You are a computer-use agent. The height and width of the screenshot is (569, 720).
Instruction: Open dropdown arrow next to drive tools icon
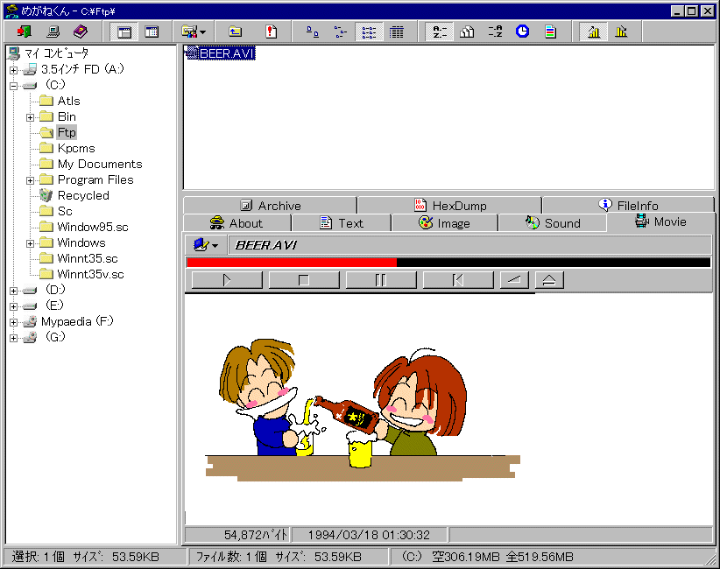203,32
